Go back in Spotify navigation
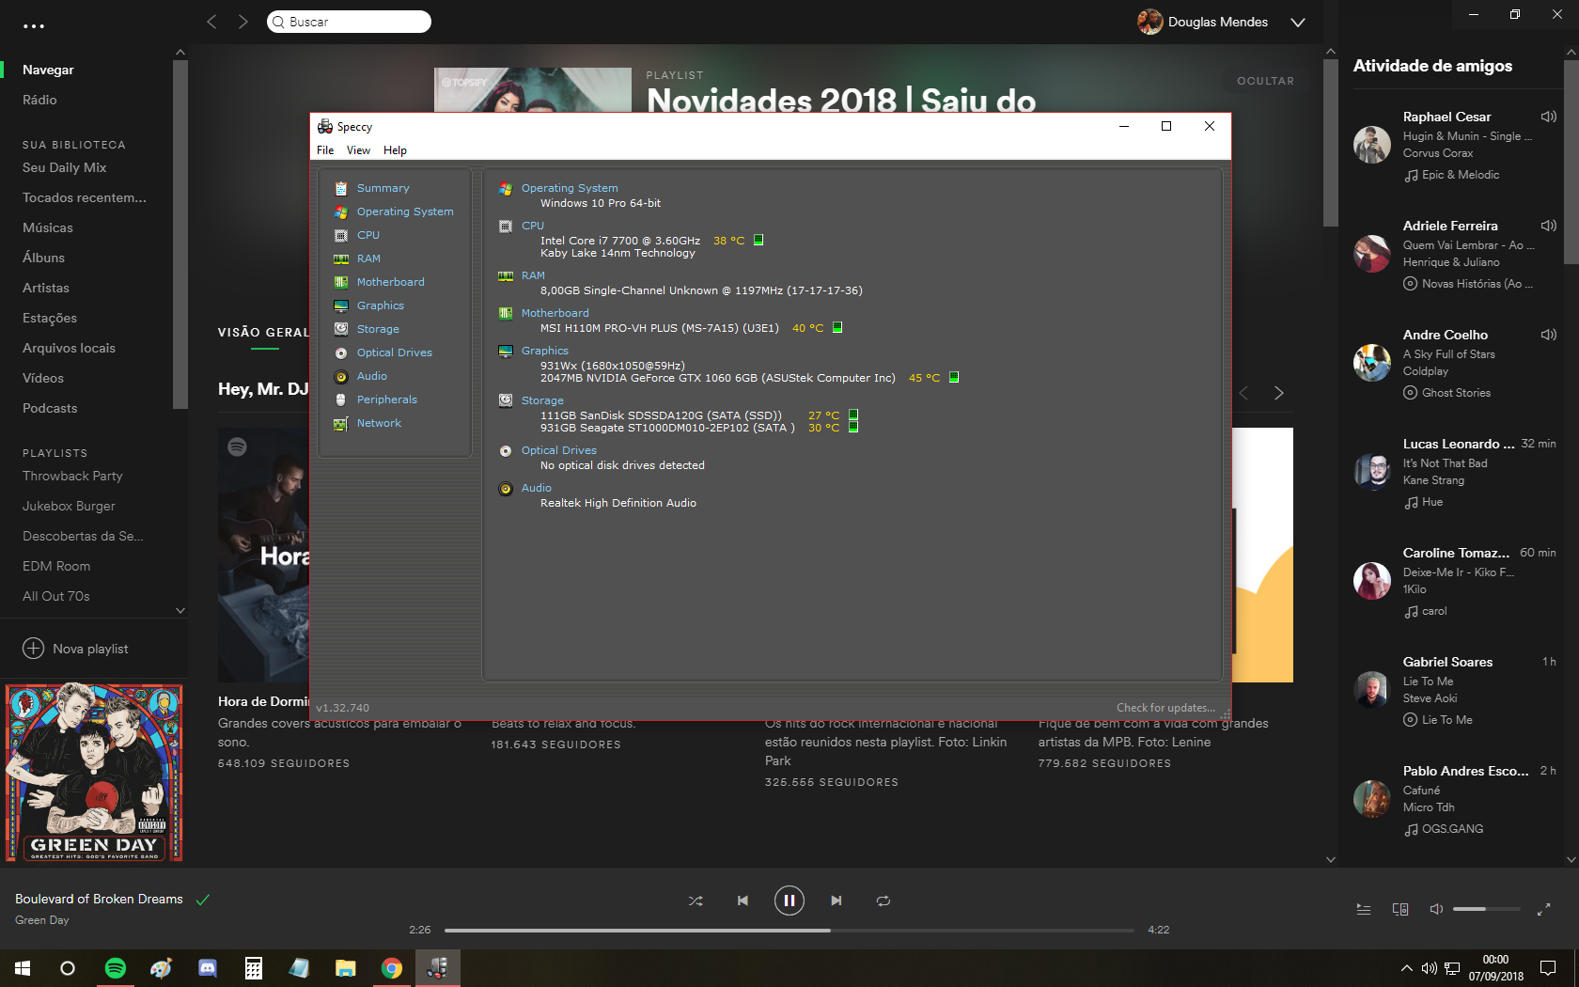Screen dimensions: 1579x987 (x=211, y=22)
